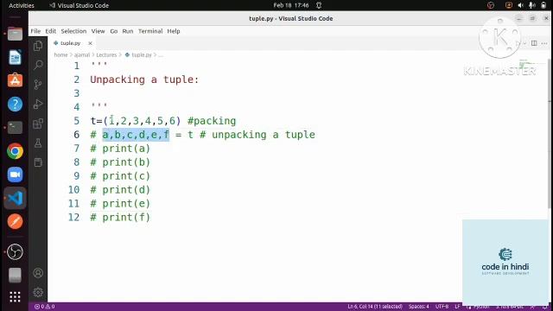Click the line 5 tuple assignment code
This screenshot has width=553, height=311.
click(136, 121)
